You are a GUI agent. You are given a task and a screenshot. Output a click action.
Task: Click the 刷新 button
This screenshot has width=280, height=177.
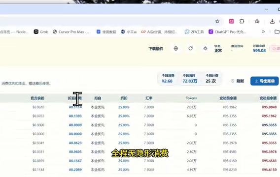[x=238, y=81]
